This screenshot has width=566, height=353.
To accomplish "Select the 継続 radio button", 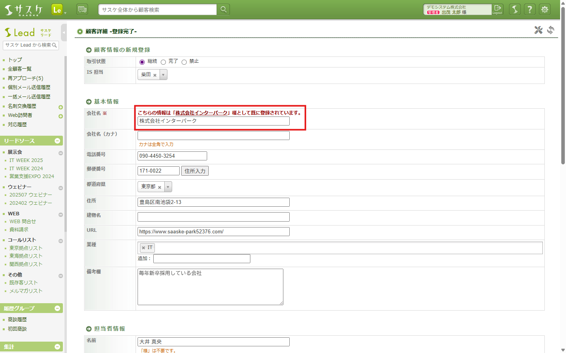I will [142, 62].
